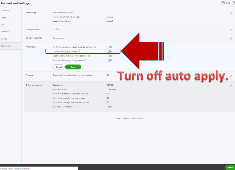
Task: Cancel the Automation changes
Action: tap(58, 67)
